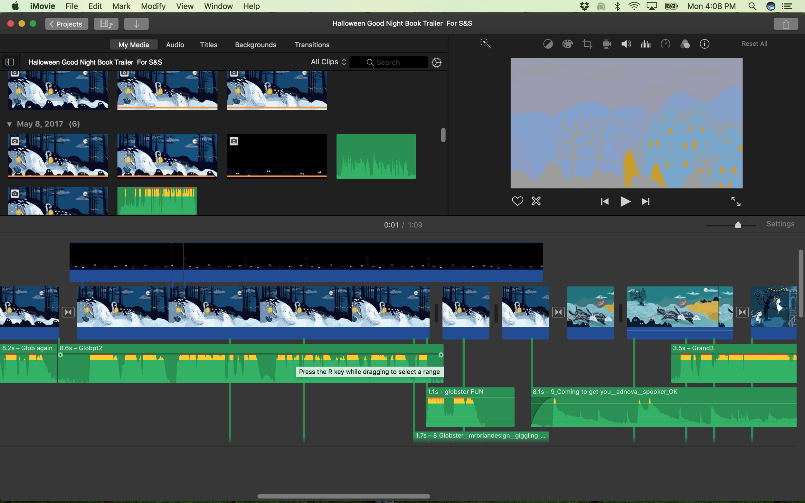Viewport: 805px width, 503px height.
Task: Go back to Projects
Action: click(67, 24)
